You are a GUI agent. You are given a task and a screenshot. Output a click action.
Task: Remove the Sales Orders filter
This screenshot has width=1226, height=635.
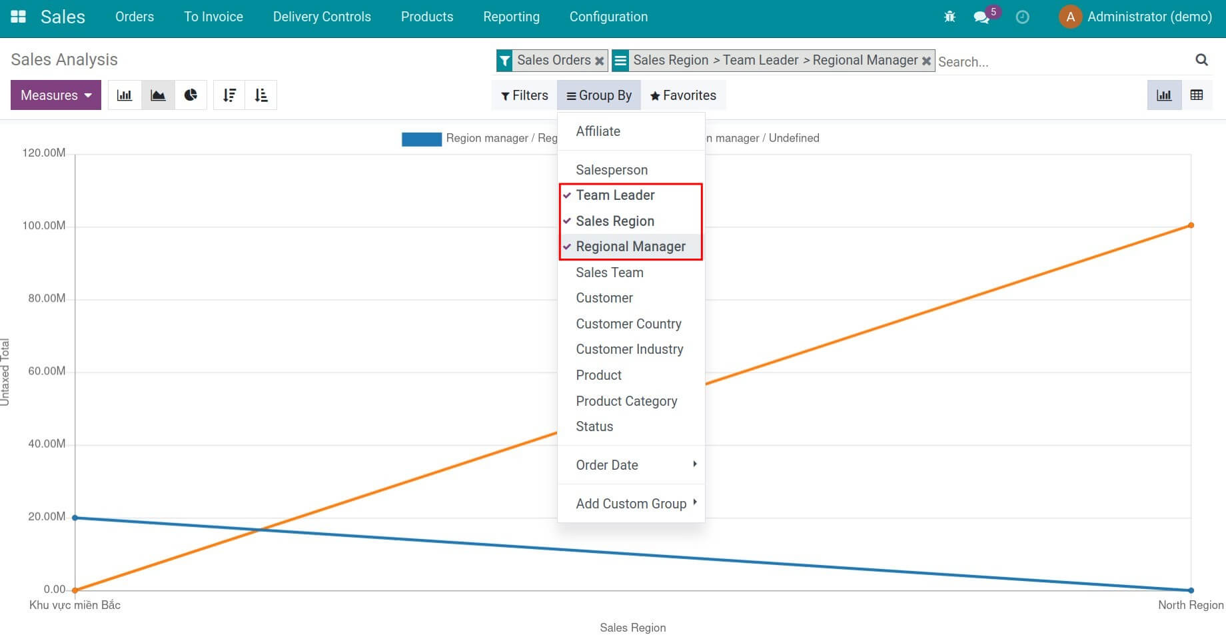tap(599, 60)
